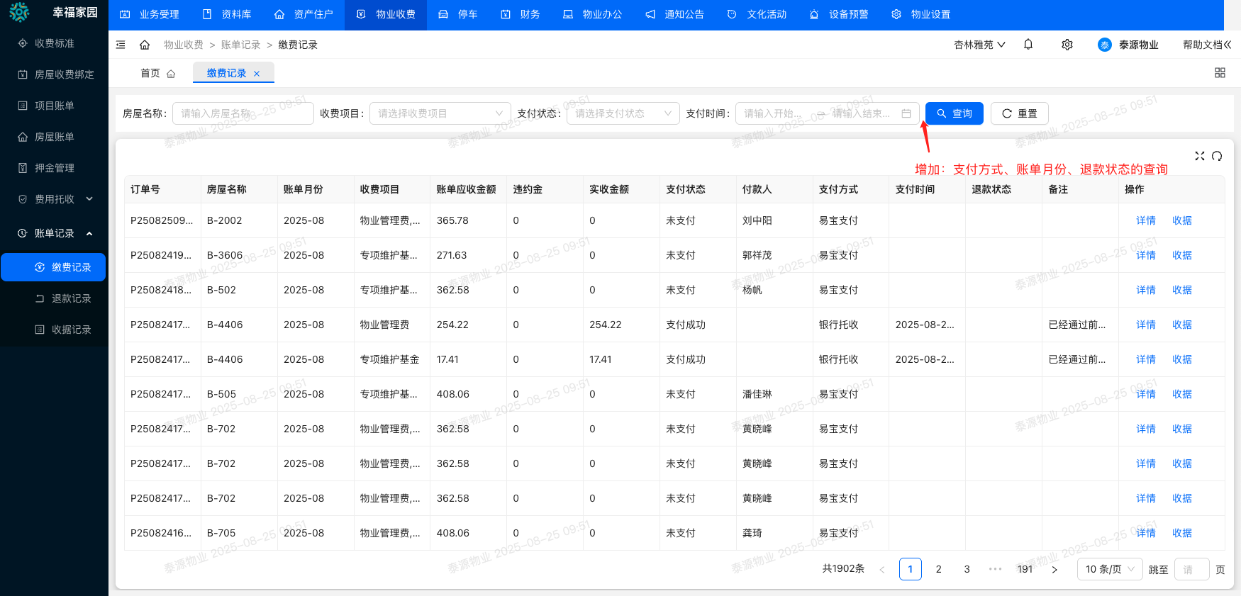The image size is (1241, 596).
Task: Click the 查询 search button
Action: pos(954,113)
